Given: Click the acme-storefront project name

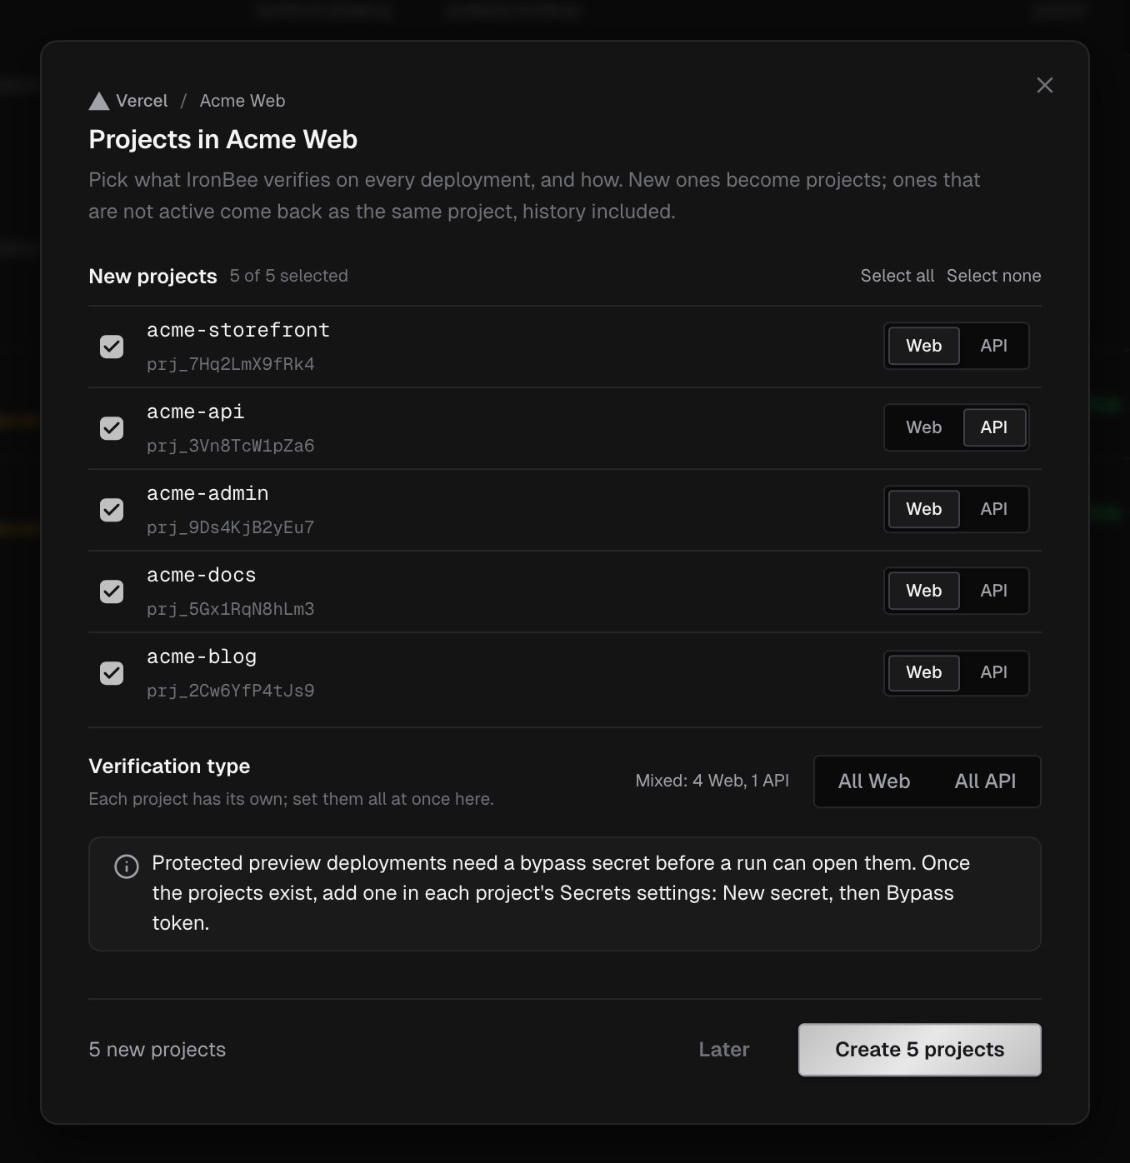Looking at the screenshot, I should click(x=238, y=330).
